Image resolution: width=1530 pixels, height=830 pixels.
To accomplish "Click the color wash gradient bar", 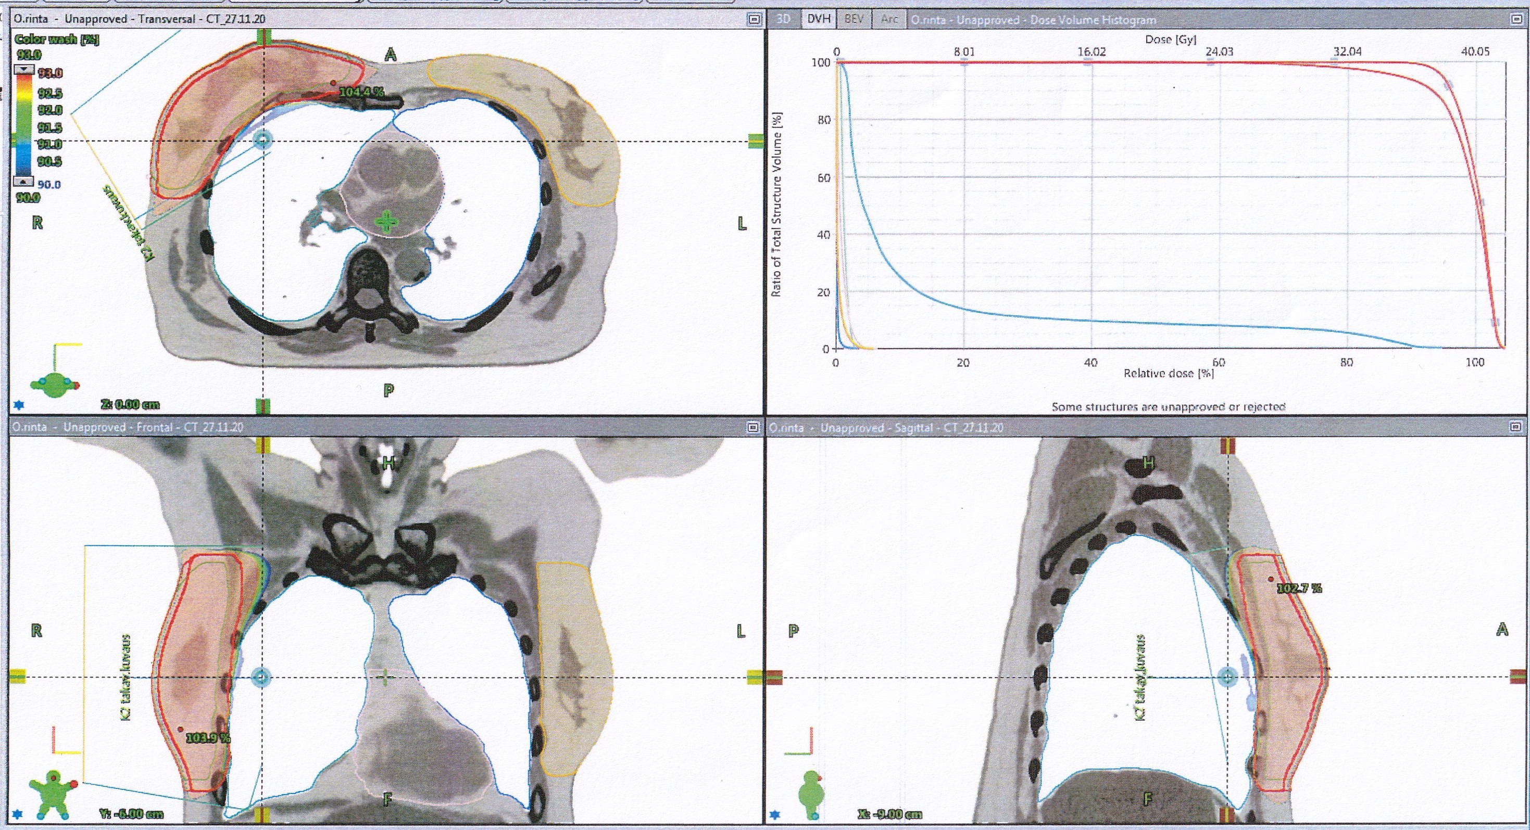I will coord(24,126).
